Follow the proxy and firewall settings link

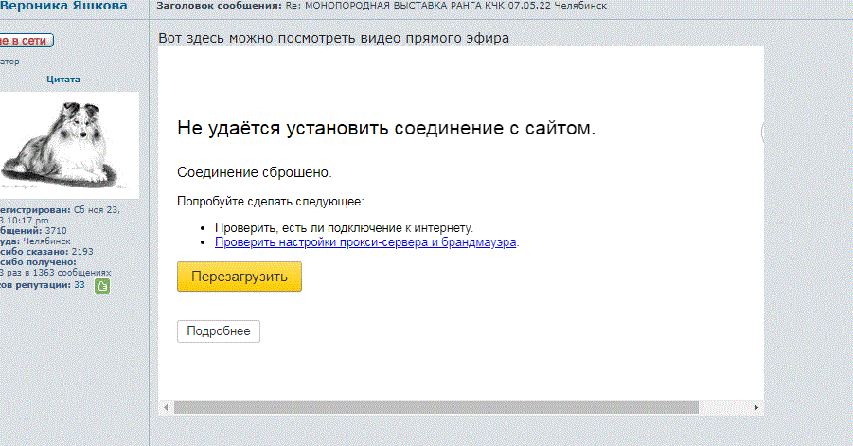pyautogui.click(x=365, y=242)
